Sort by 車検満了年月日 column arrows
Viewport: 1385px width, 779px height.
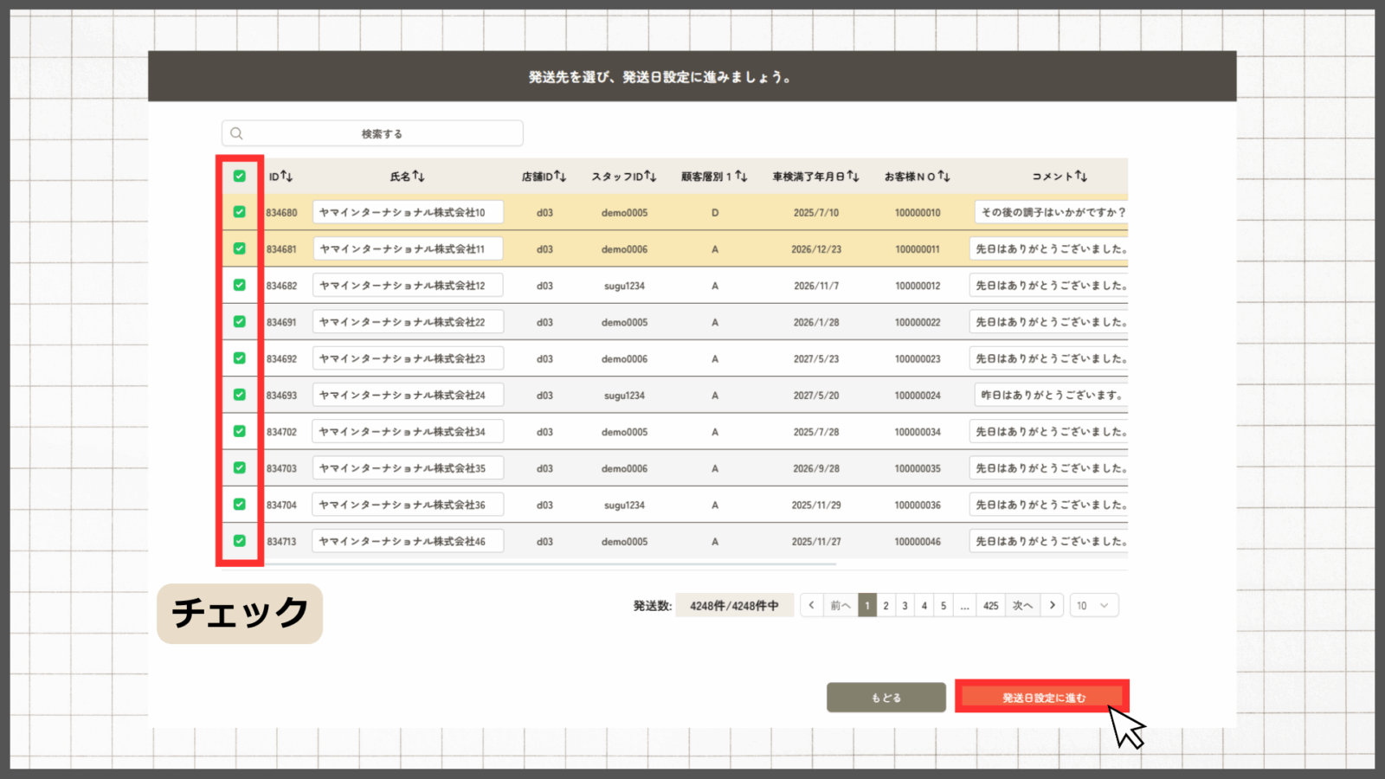tap(853, 176)
